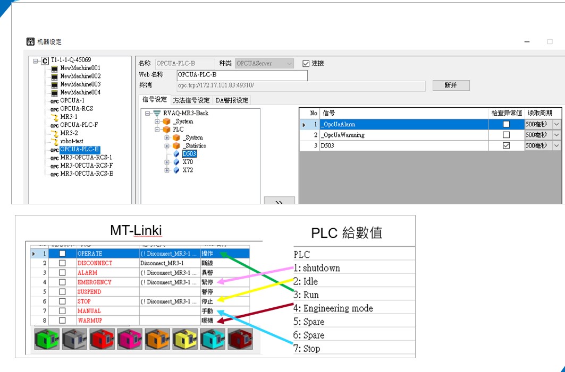565x372 pixels.
Task: Select OPCUA-PLC-B in the machine tree
Action: (x=80, y=150)
